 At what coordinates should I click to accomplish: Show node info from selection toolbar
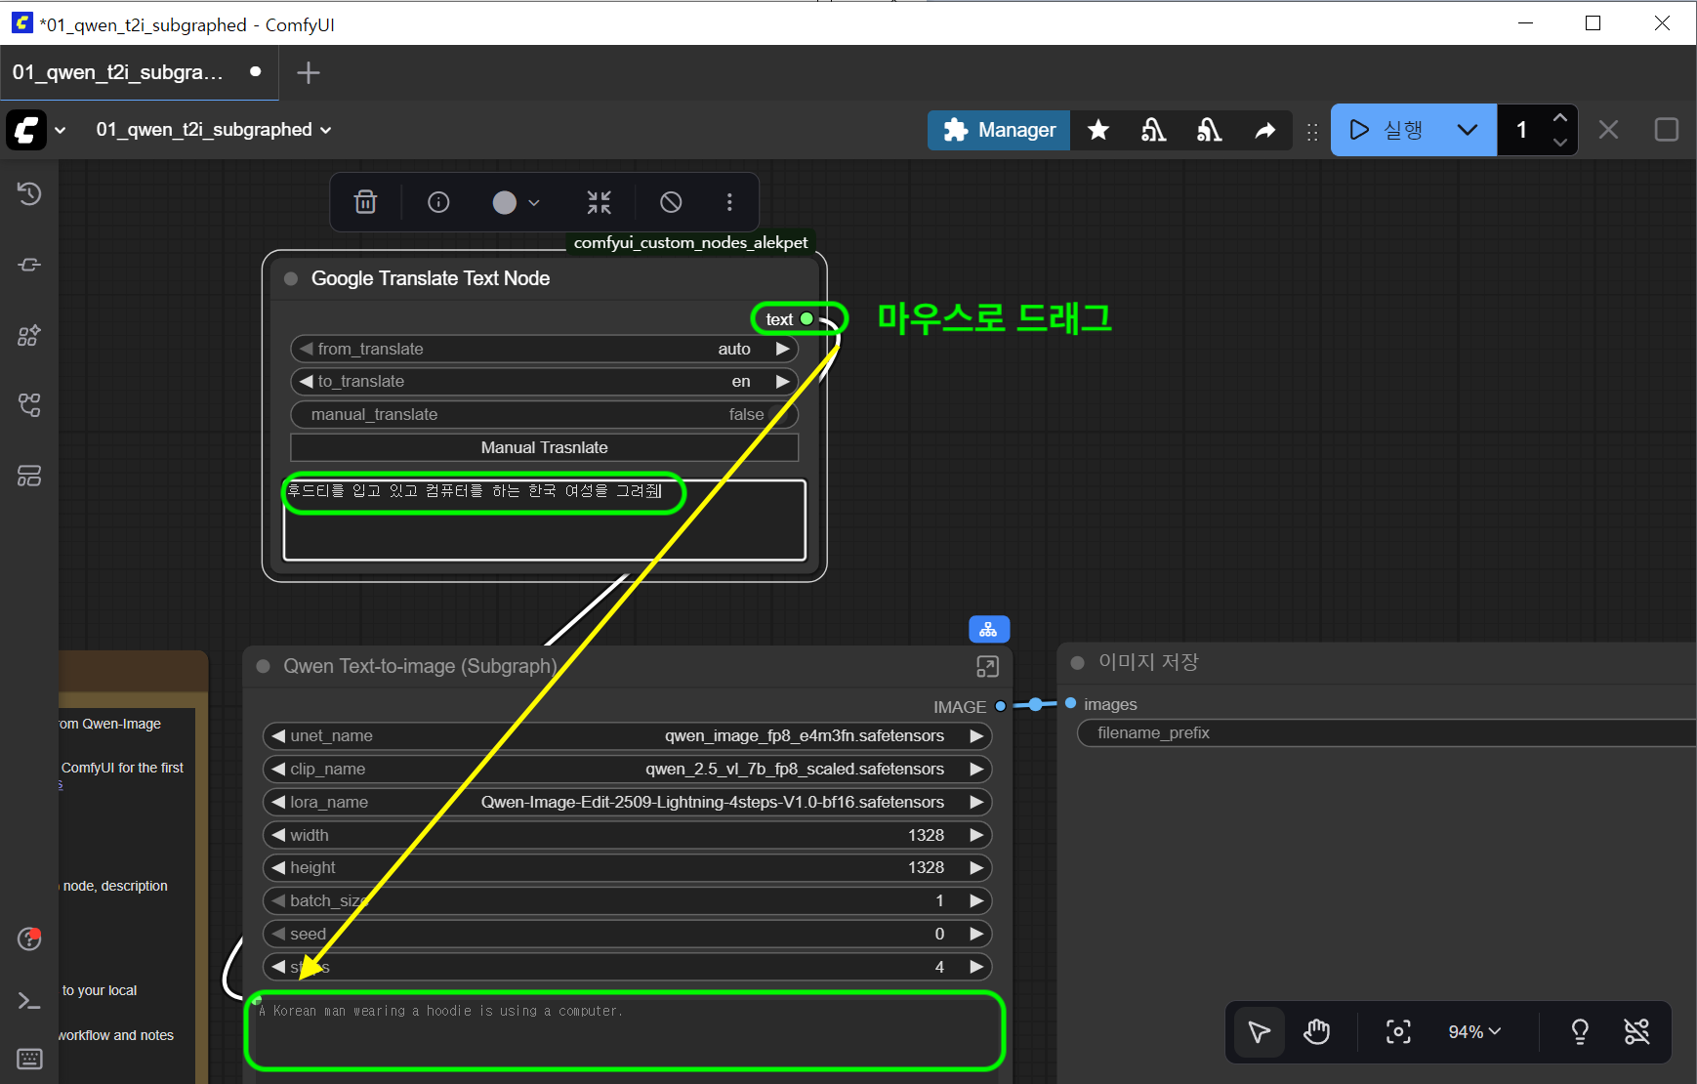[438, 202]
